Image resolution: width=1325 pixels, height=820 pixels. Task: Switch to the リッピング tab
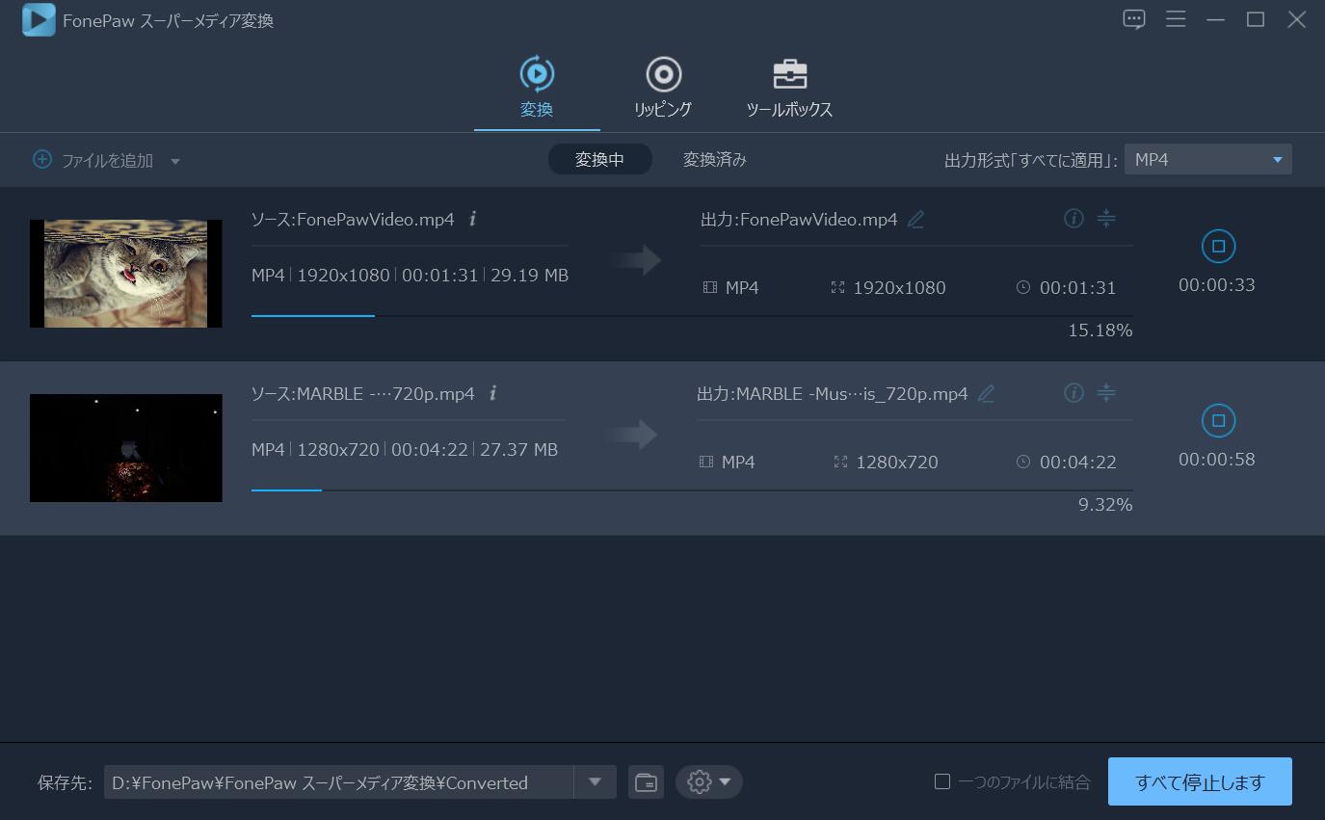point(663,89)
